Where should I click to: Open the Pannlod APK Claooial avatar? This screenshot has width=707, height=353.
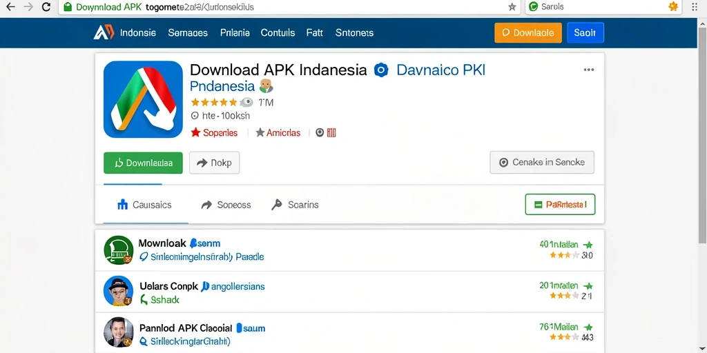pyautogui.click(x=118, y=332)
